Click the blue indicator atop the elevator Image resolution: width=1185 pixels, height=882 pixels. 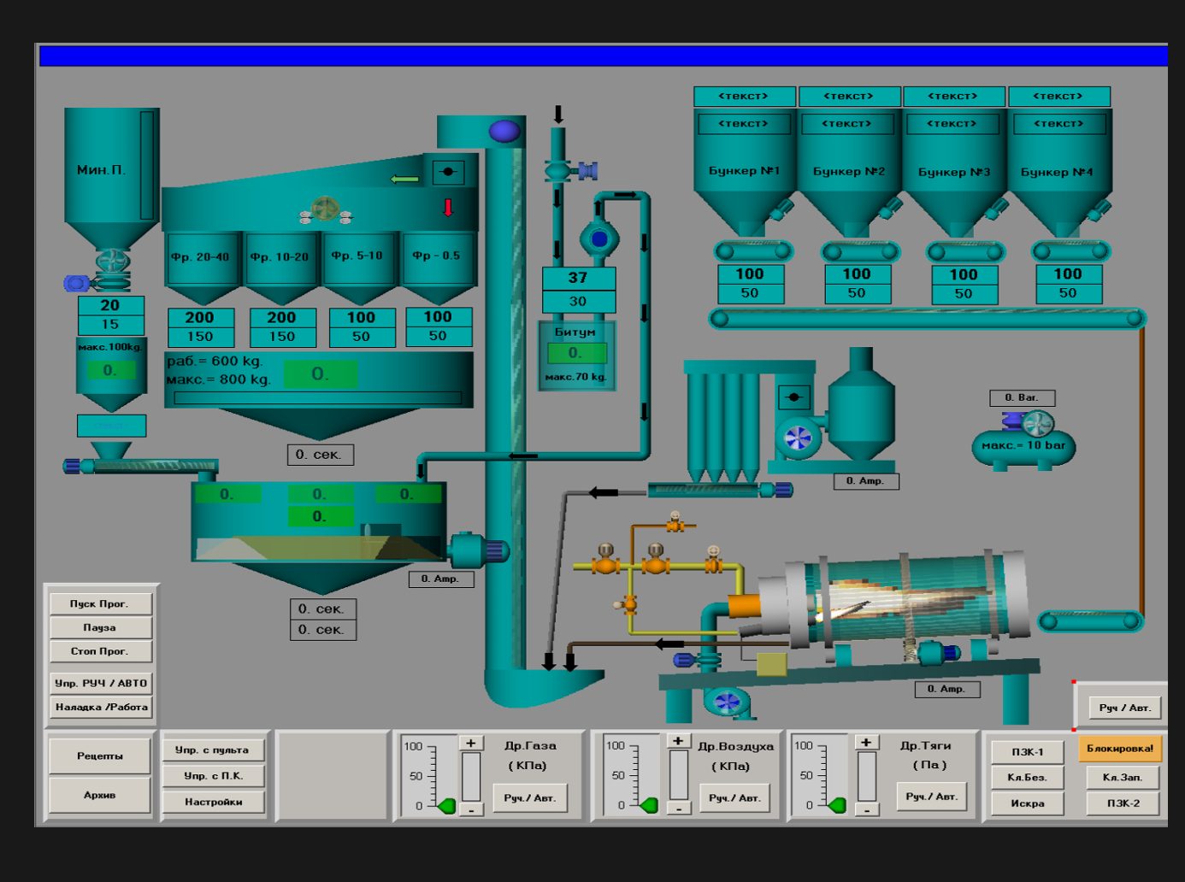tap(504, 131)
